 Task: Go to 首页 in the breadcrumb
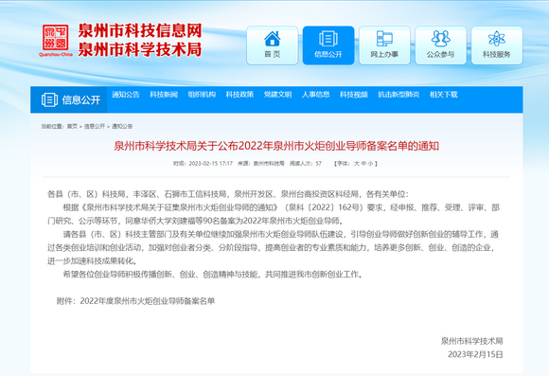click(x=72, y=126)
